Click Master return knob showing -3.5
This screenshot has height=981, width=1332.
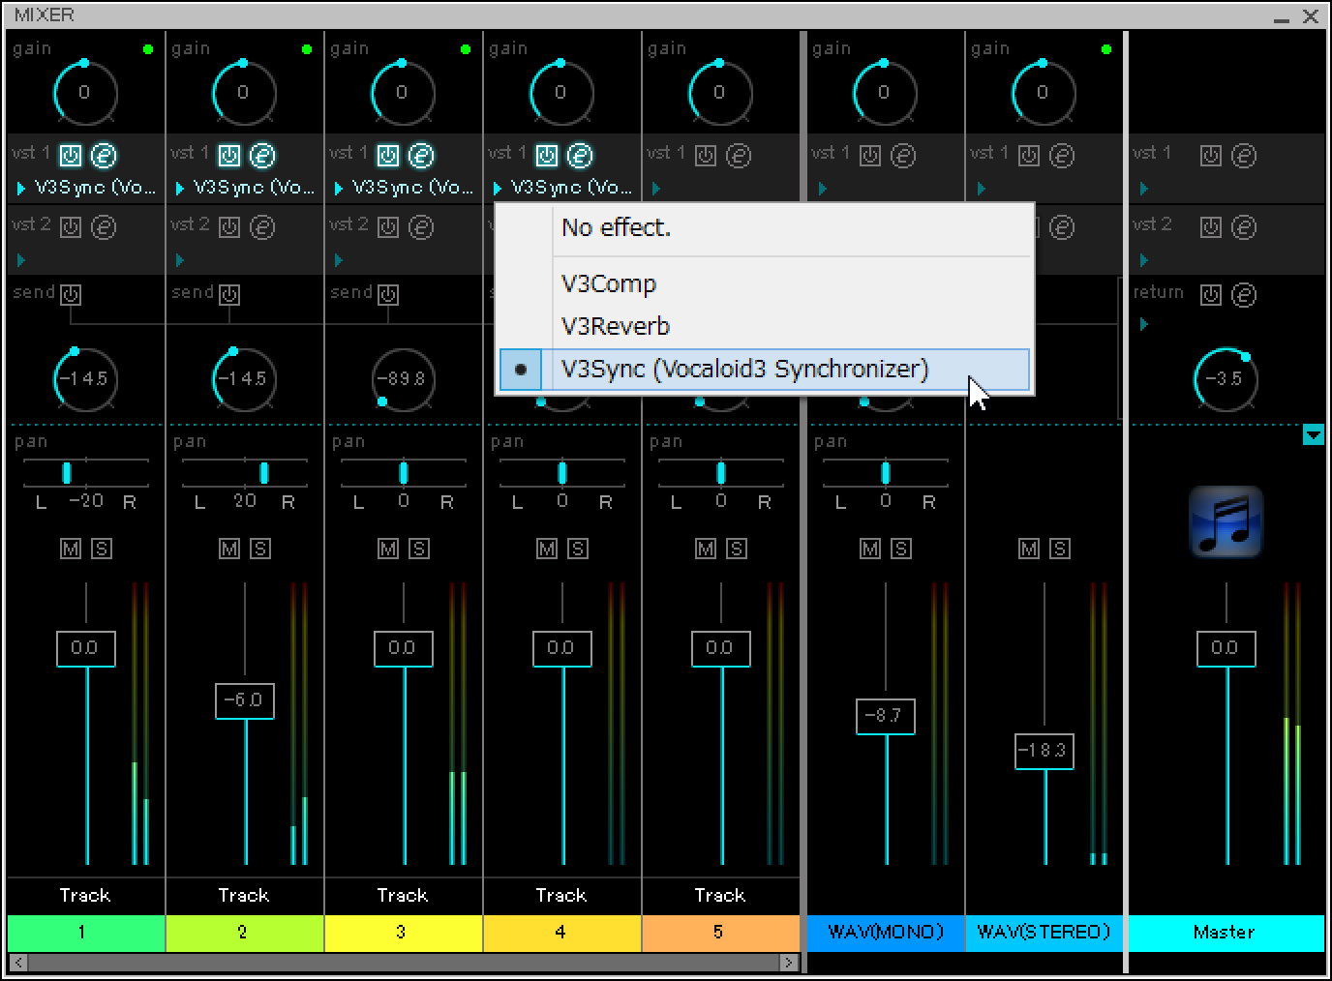[1226, 378]
